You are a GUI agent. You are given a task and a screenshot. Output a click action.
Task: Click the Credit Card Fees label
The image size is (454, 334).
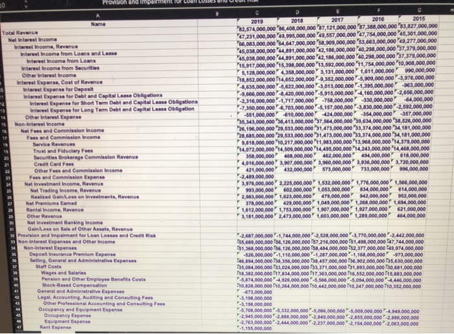tap(54, 164)
